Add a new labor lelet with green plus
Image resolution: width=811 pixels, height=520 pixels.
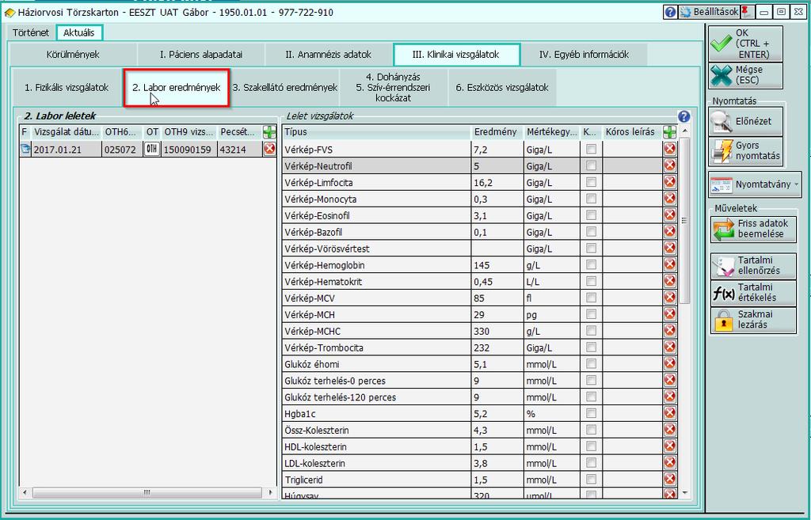click(x=269, y=132)
